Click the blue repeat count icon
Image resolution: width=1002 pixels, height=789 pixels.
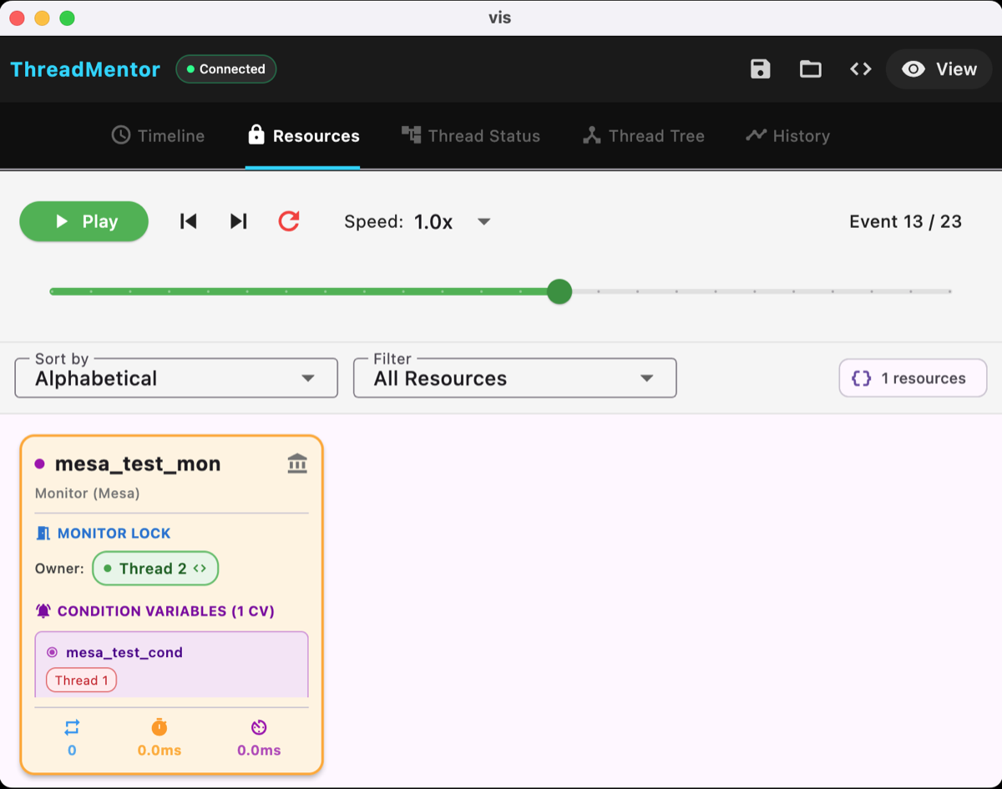pyautogui.click(x=72, y=728)
